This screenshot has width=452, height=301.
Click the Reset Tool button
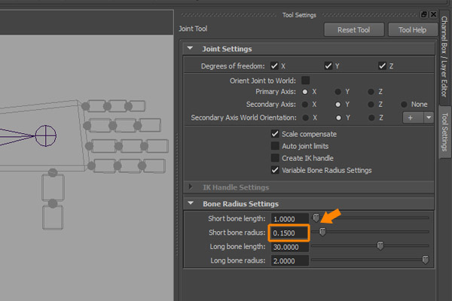coord(353,30)
